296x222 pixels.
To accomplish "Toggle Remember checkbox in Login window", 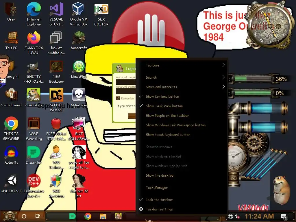I will click(x=118, y=98).
